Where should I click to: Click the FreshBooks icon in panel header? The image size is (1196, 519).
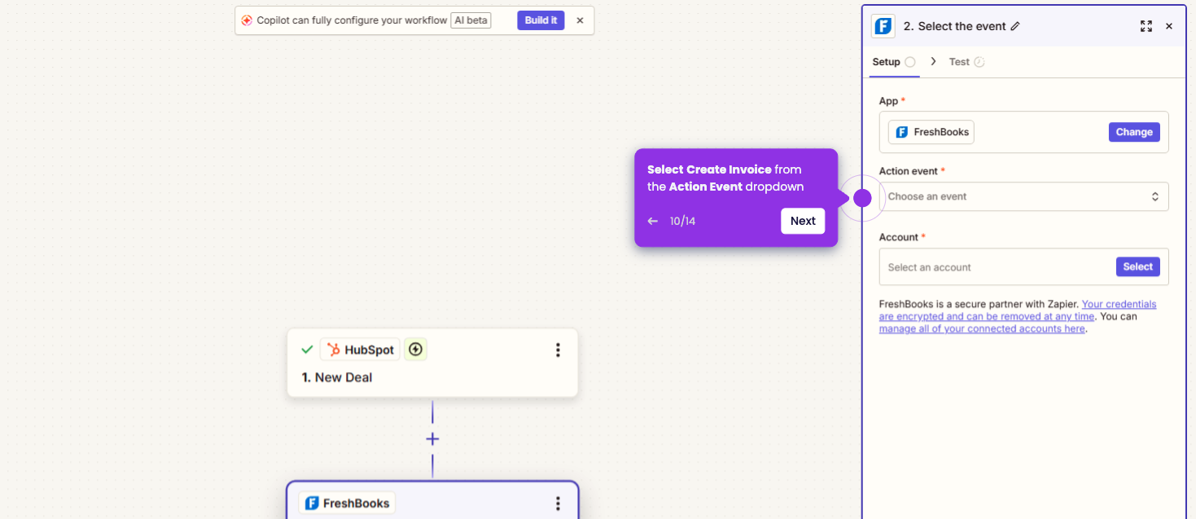click(x=883, y=26)
